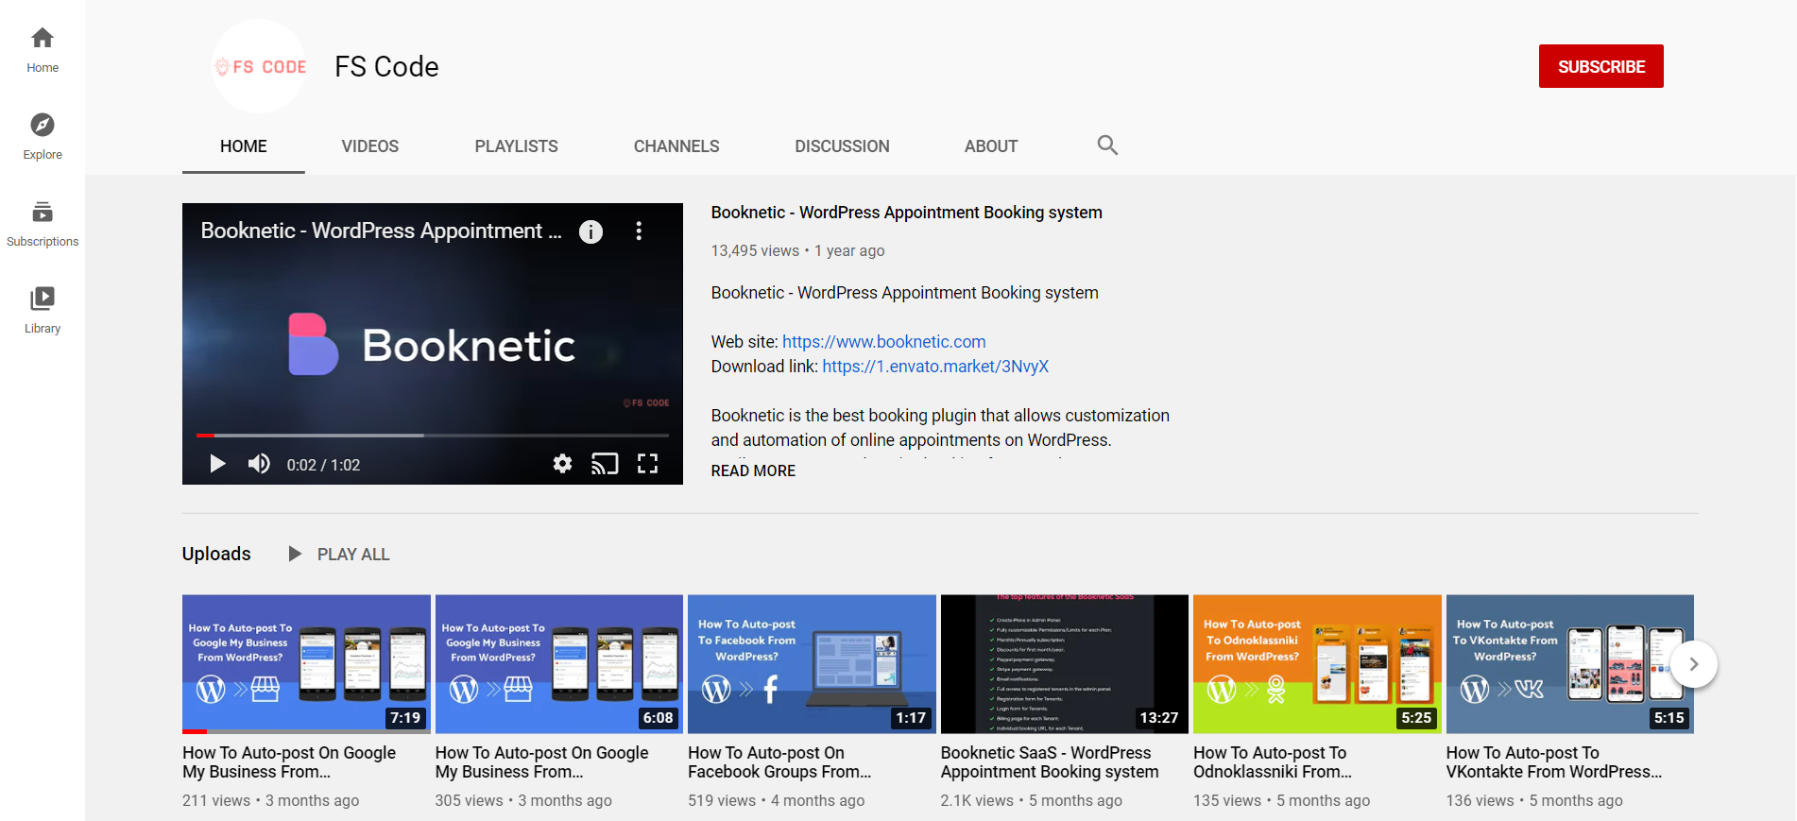Switch to the DISCUSSION tab

pyautogui.click(x=842, y=146)
